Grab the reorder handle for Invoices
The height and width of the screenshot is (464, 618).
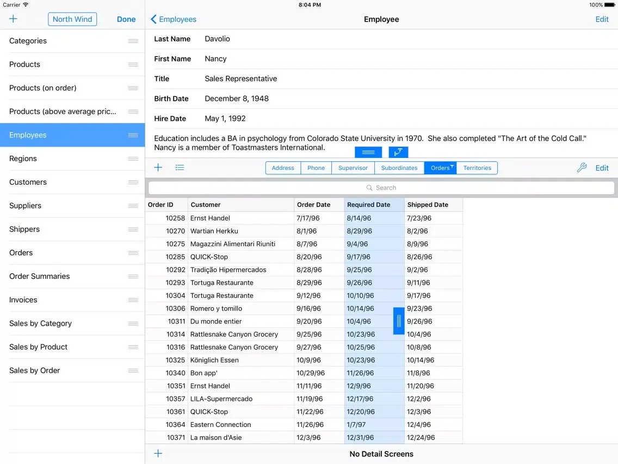[x=133, y=300]
